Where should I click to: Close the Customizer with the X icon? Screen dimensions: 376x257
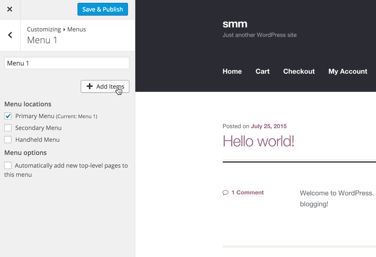(x=9, y=9)
